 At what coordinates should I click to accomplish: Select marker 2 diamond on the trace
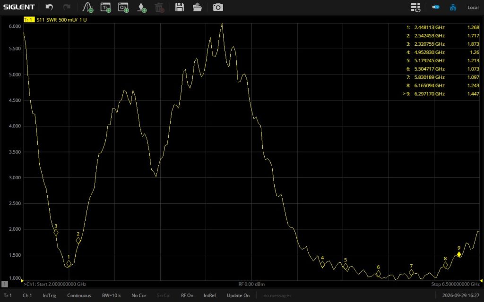coord(78,240)
